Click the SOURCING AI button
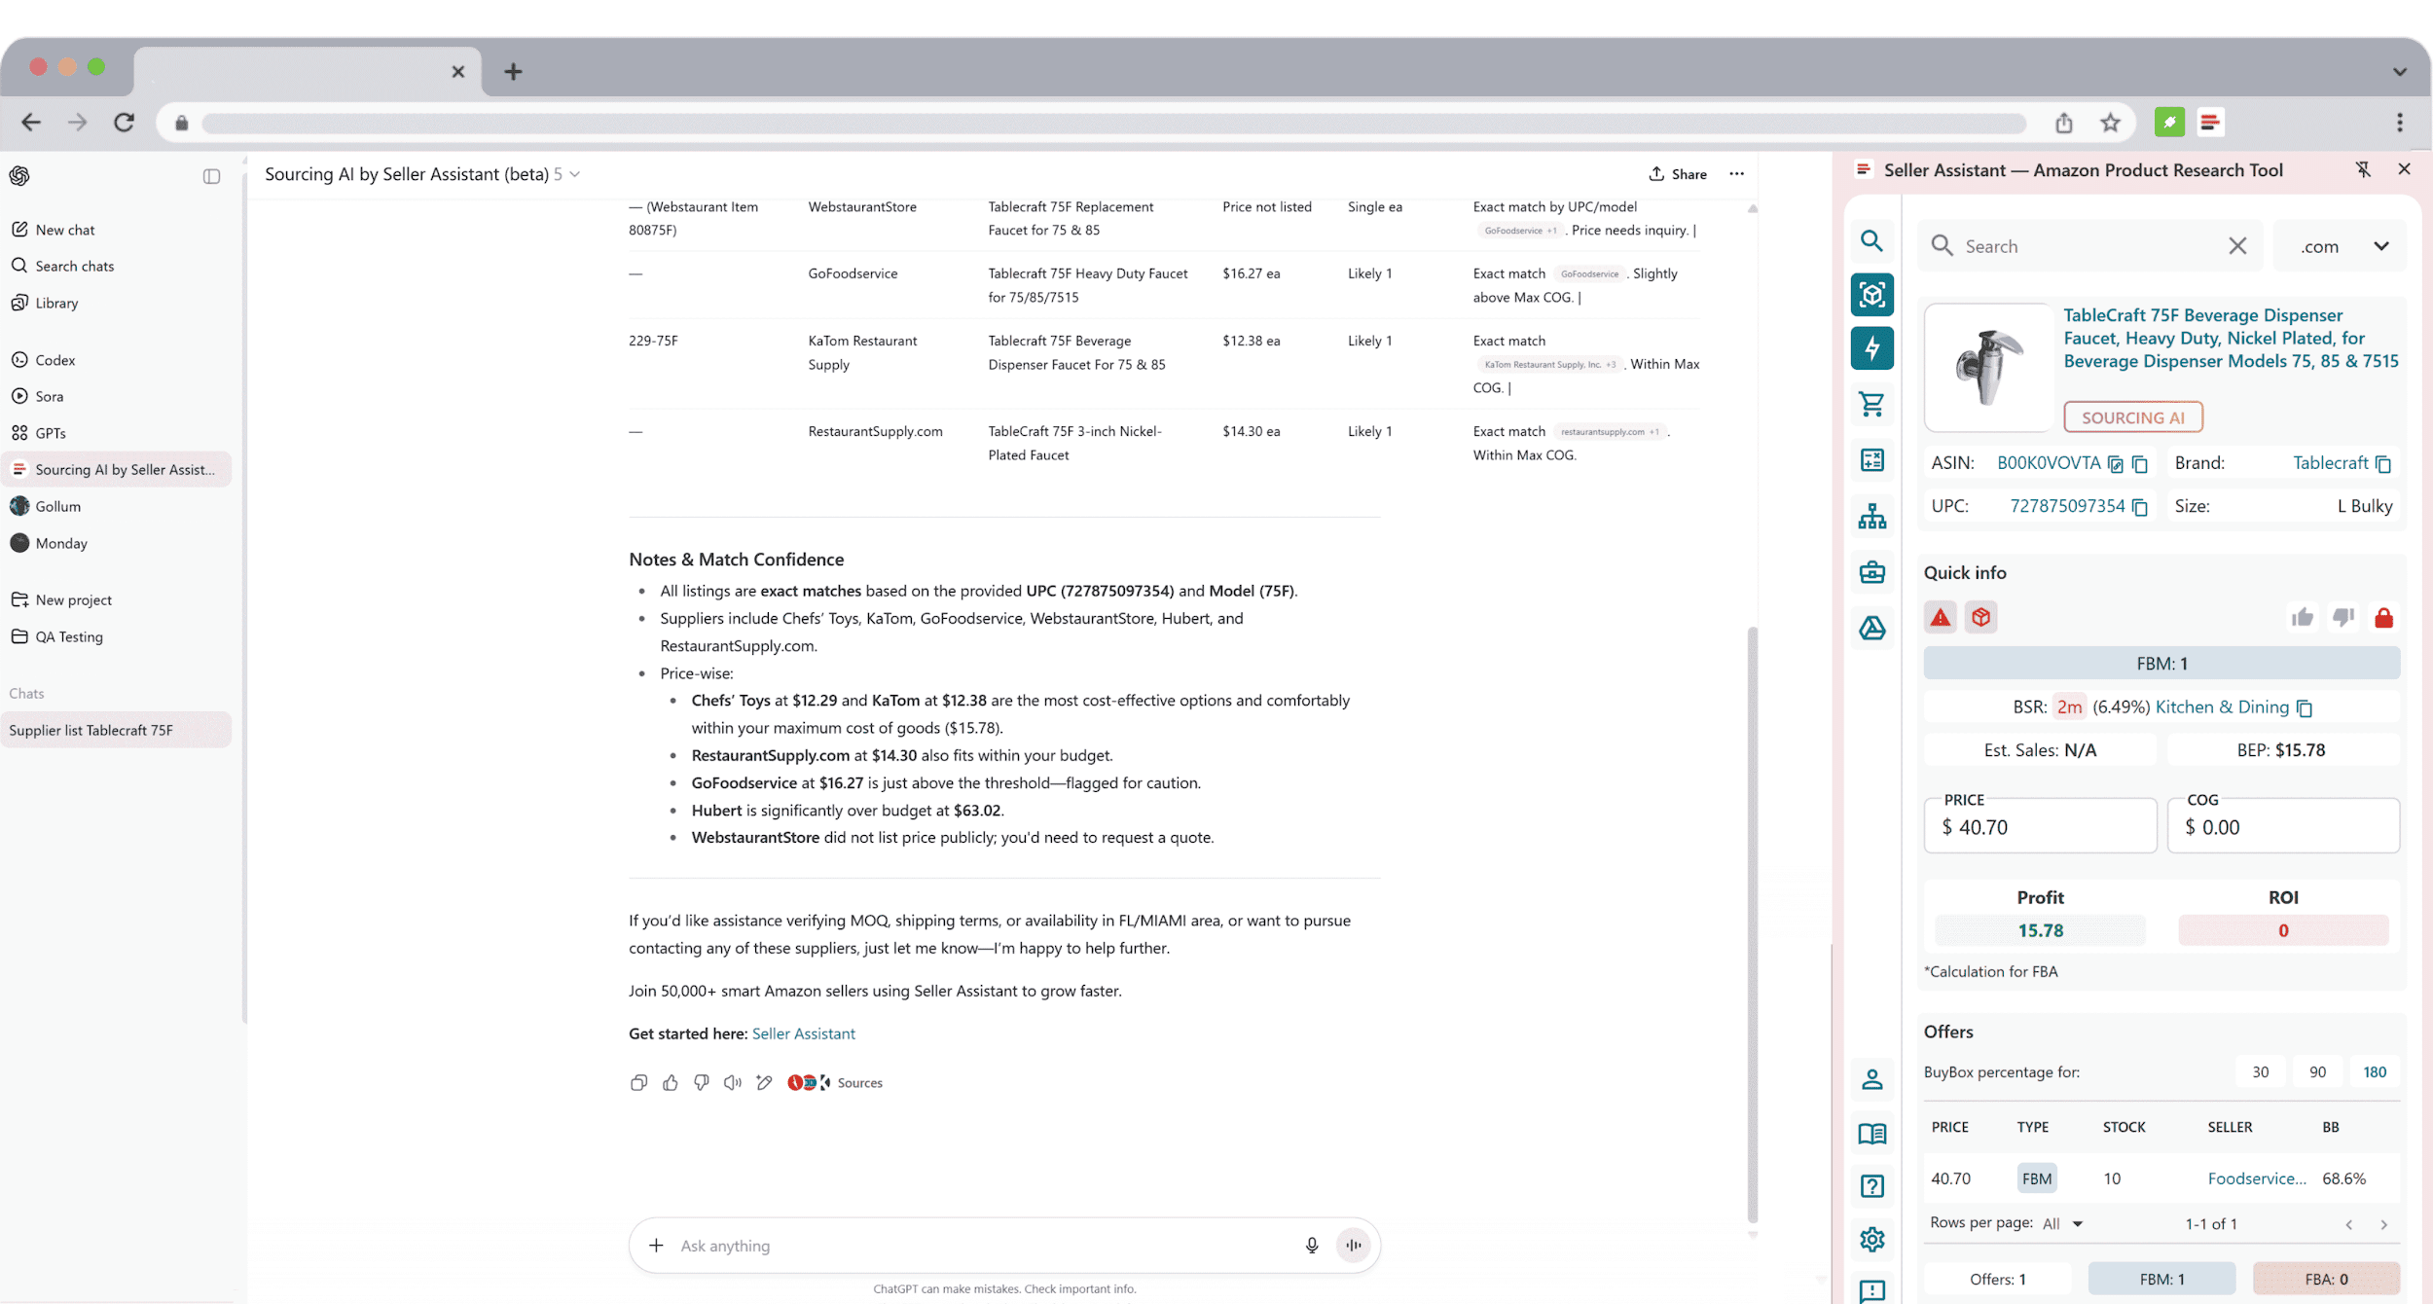Screen dimensions: 2433x1304 (2132, 417)
